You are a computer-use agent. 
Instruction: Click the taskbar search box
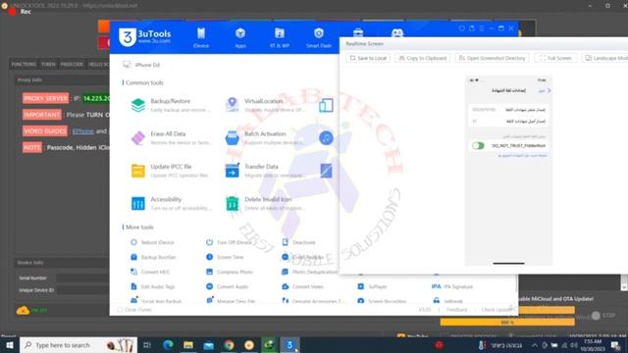(x=78, y=345)
